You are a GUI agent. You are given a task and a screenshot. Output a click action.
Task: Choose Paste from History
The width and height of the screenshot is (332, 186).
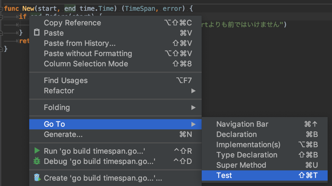(79, 43)
